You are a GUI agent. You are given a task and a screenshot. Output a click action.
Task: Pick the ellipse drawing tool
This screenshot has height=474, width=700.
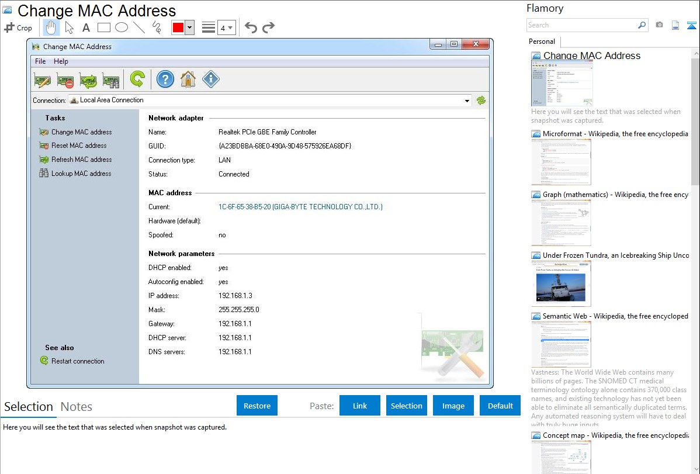(x=122, y=27)
